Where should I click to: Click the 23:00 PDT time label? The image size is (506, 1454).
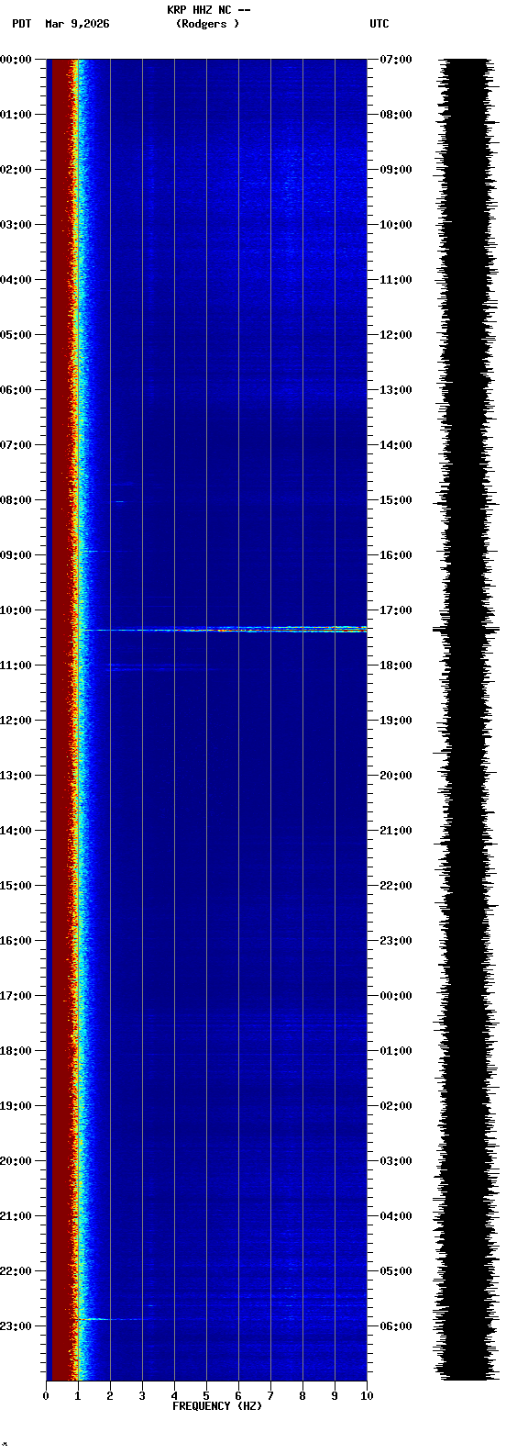pos(16,1326)
